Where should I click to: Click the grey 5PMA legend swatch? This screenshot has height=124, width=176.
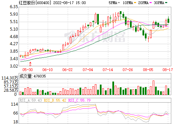coord(119,2)
